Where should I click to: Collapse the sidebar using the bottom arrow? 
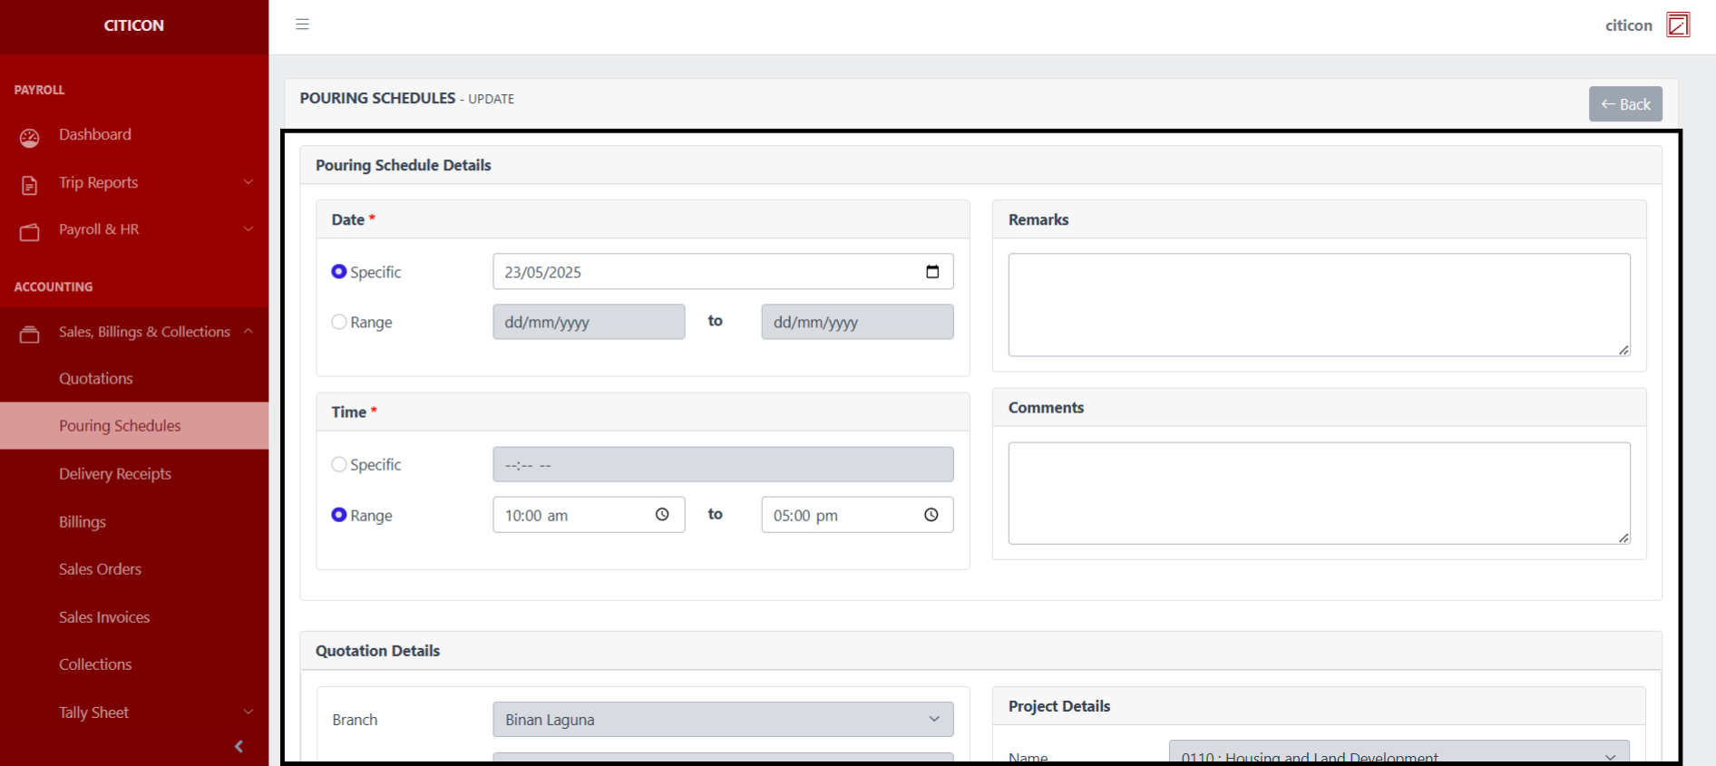[x=239, y=746]
